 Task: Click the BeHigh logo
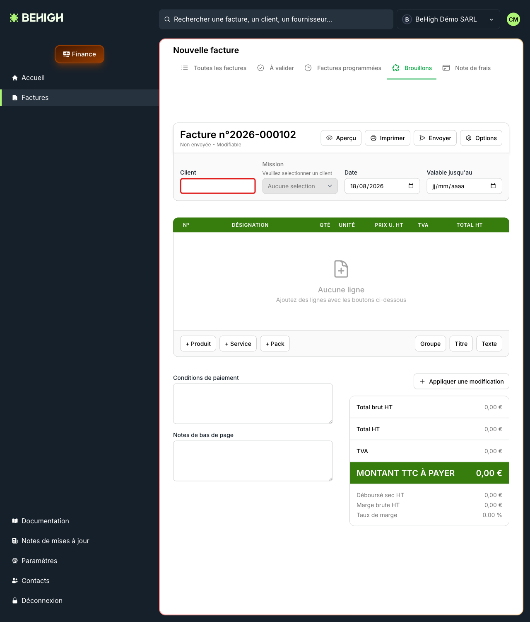(36, 18)
